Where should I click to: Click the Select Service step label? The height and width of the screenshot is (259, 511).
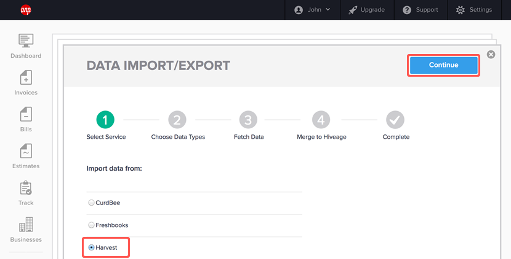point(106,137)
